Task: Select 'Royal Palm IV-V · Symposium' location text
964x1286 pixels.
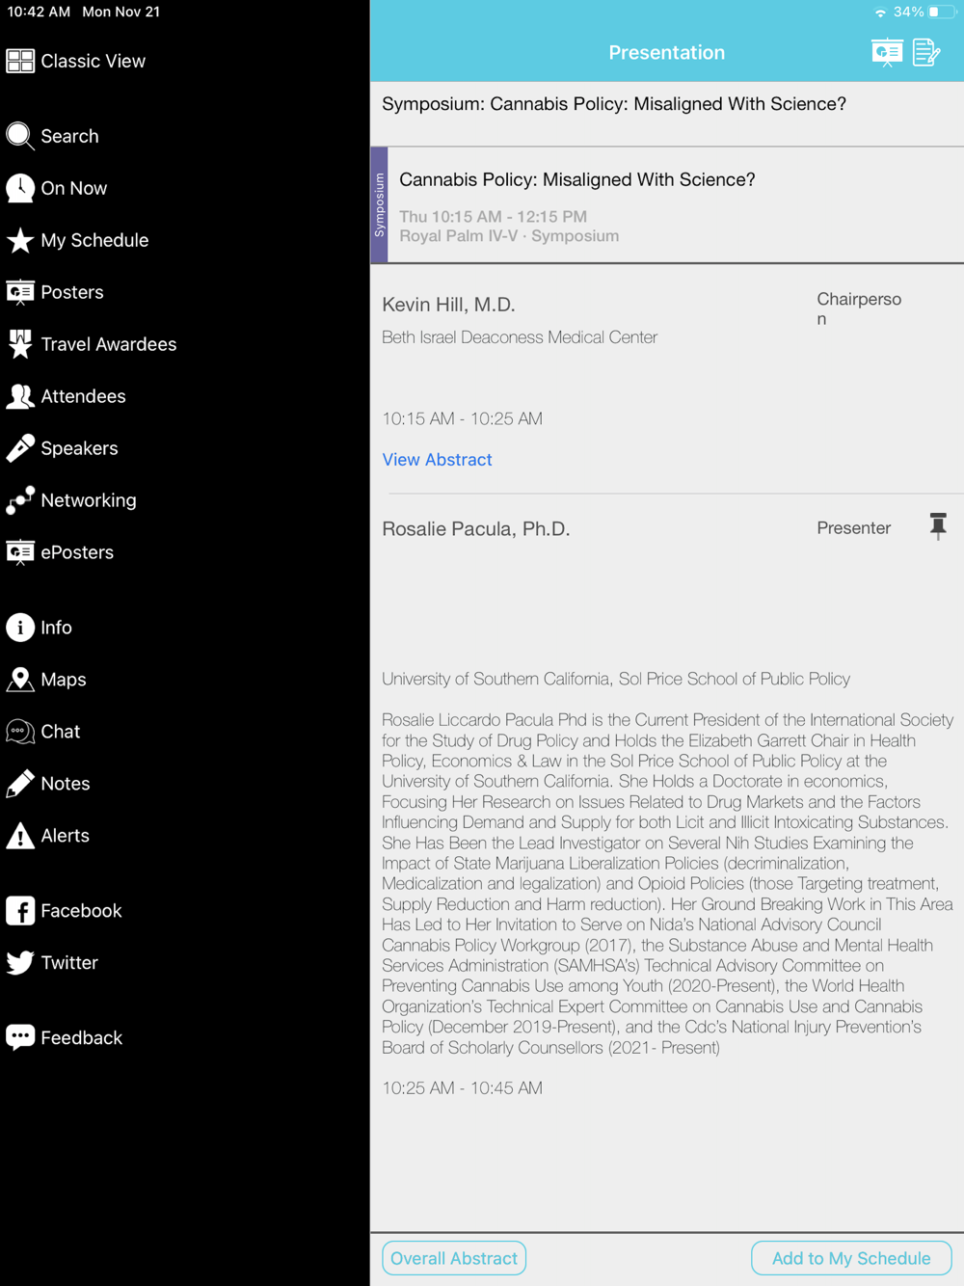Action: [x=509, y=236]
